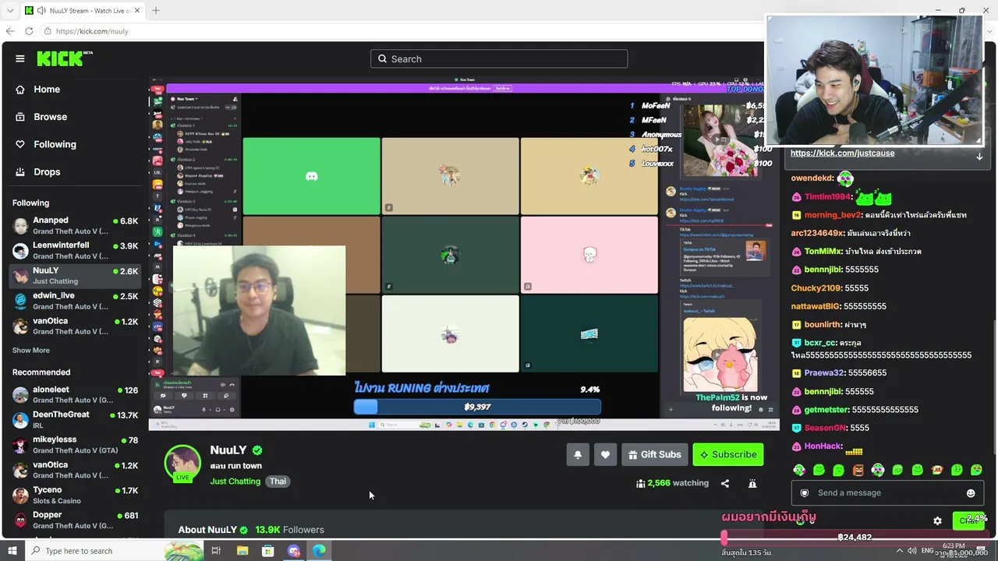
Task: Open edwin_live channel from Following list
Action: coord(75,301)
